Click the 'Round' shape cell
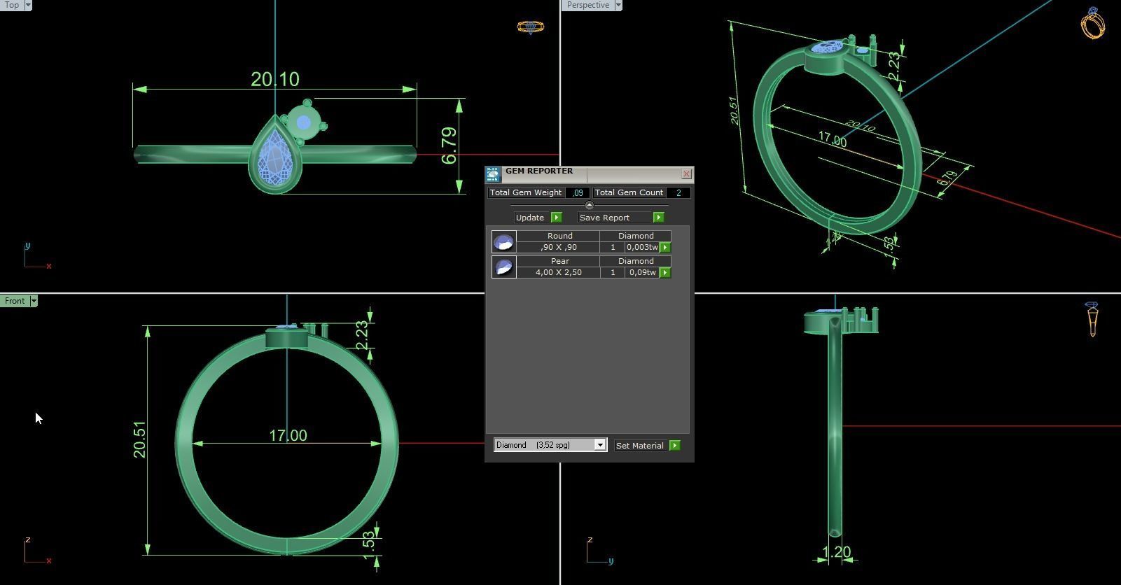This screenshot has width=1121, height=585. tap(559, 236)
